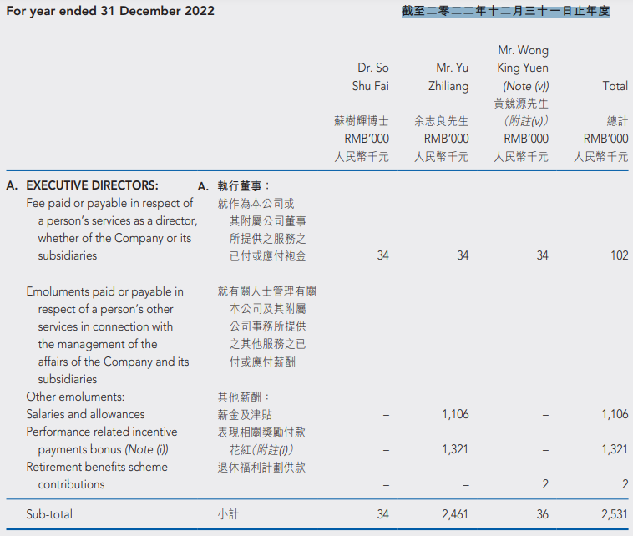Viewport: 633px width, 536px height.
Task: Open "(Note (i))" reference in bonus row
Action: pos(146,449)
